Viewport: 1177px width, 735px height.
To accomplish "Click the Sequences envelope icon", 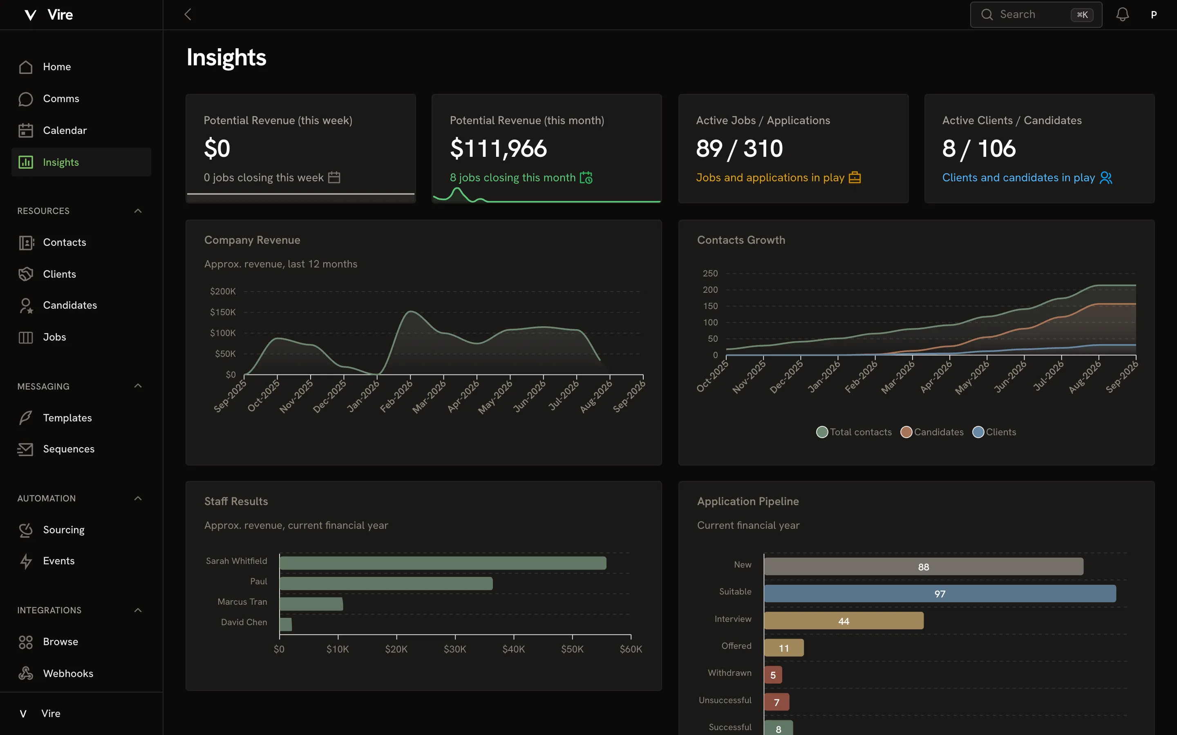I will point(25,449).
